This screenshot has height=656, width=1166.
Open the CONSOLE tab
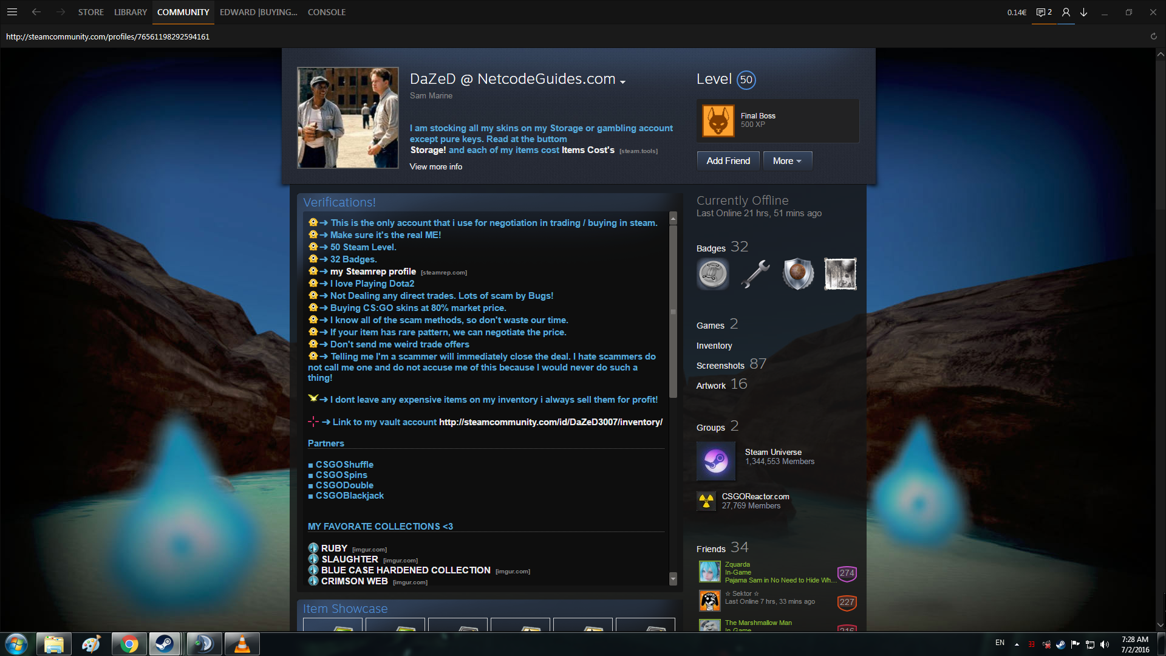point(326,12)
